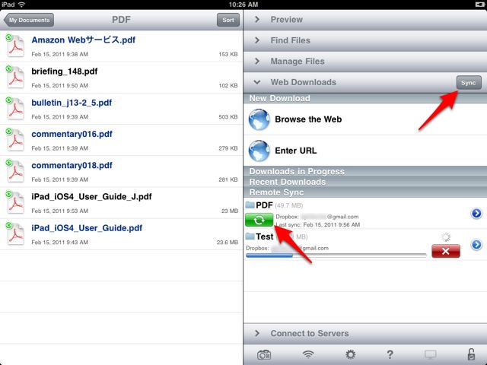The width and height of the screenshot is (487, 365).
Task: Open details arrow for PDF remote sync
Action: (x=476, y=214)
